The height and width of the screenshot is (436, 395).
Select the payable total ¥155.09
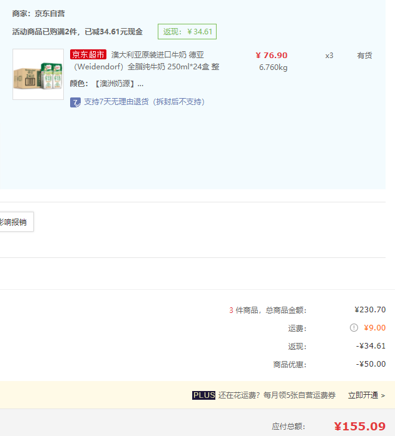pos(360,426)
